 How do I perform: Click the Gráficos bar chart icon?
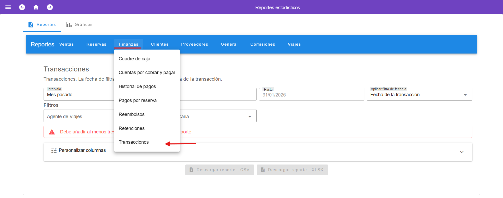(69, 25)
